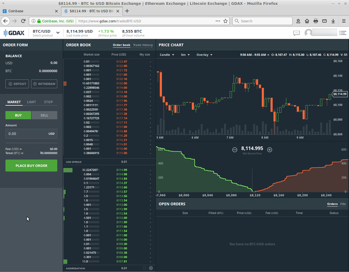Screen dimensions: 349x272
Task: Select the BUY toggle
Action: [x=18, y=115]
